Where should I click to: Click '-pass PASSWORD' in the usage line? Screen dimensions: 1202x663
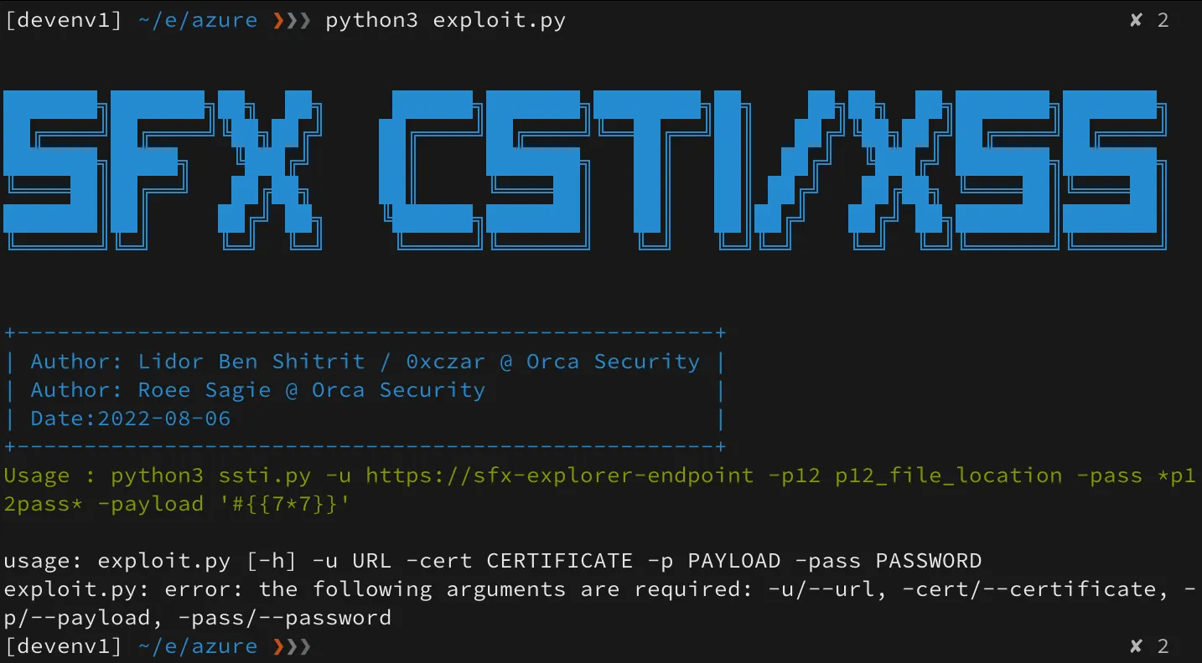(x=888, y=561)
